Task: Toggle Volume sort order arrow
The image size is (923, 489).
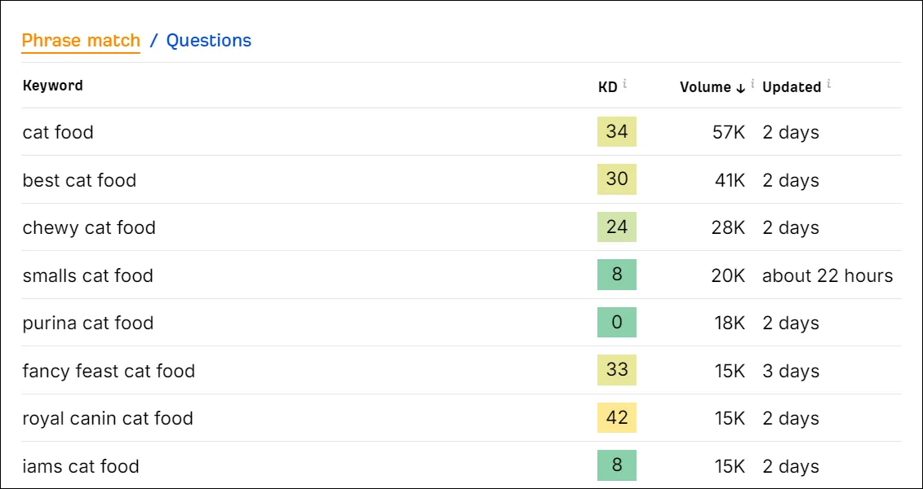Action: pos(740,87)
